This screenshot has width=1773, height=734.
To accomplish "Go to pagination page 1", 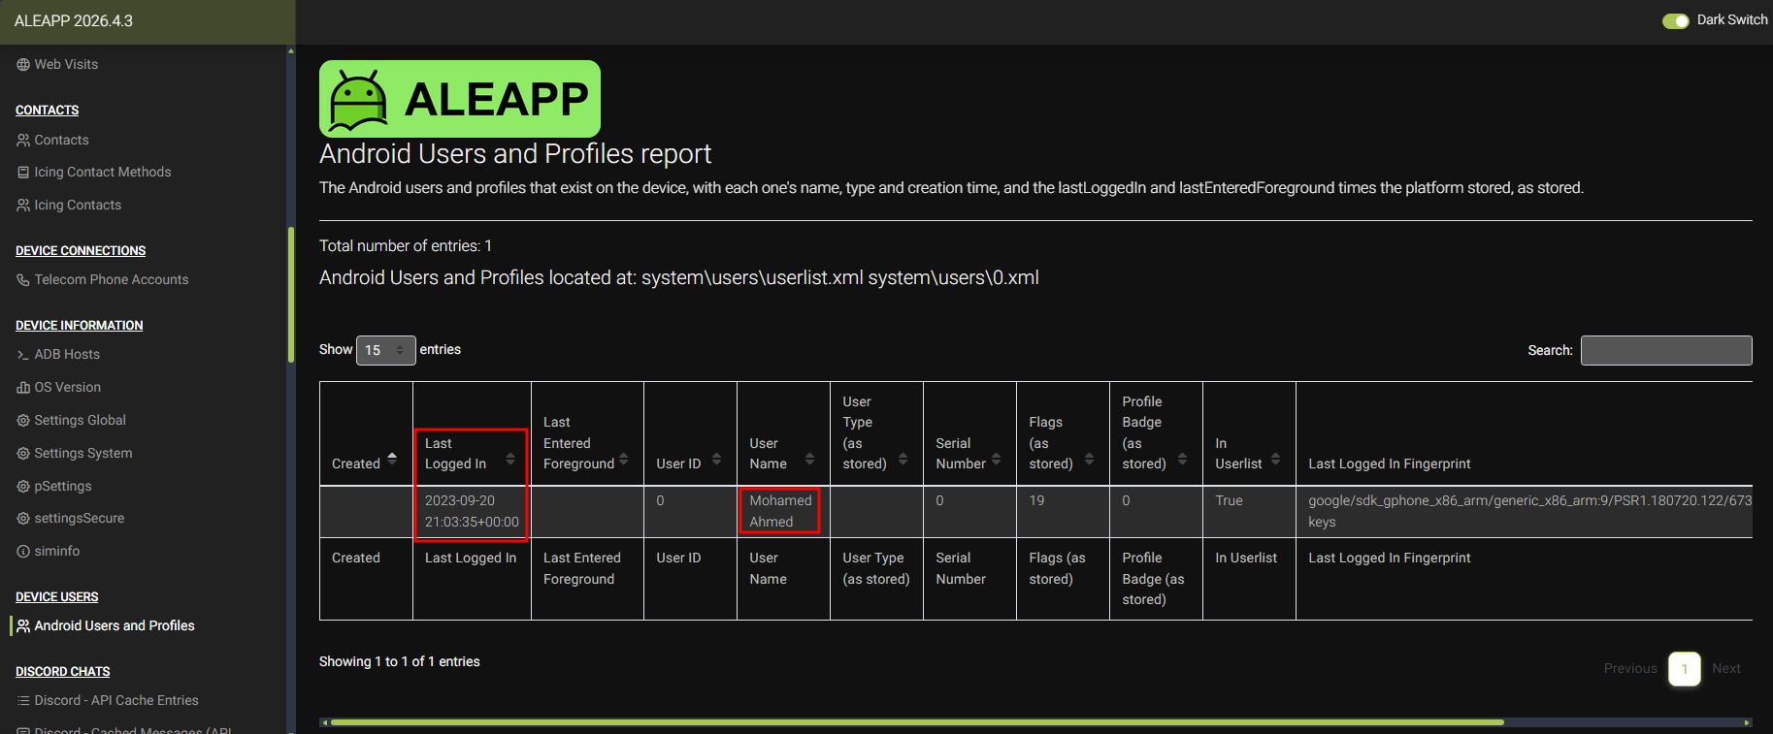I will click(x=1685, y=669).
